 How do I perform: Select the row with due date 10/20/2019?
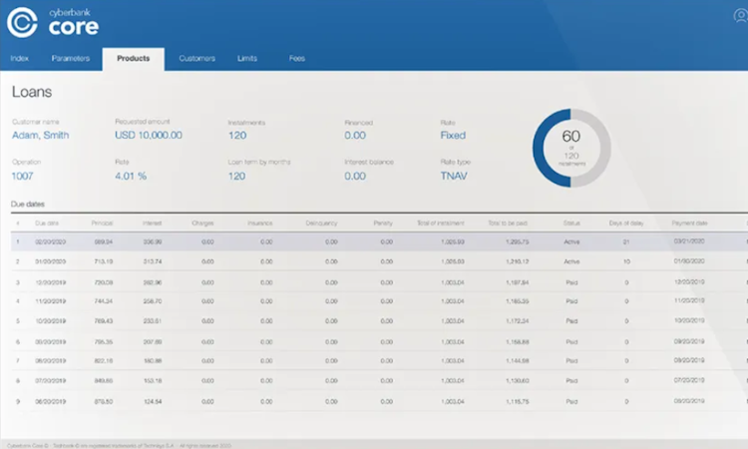click(379, 321)
